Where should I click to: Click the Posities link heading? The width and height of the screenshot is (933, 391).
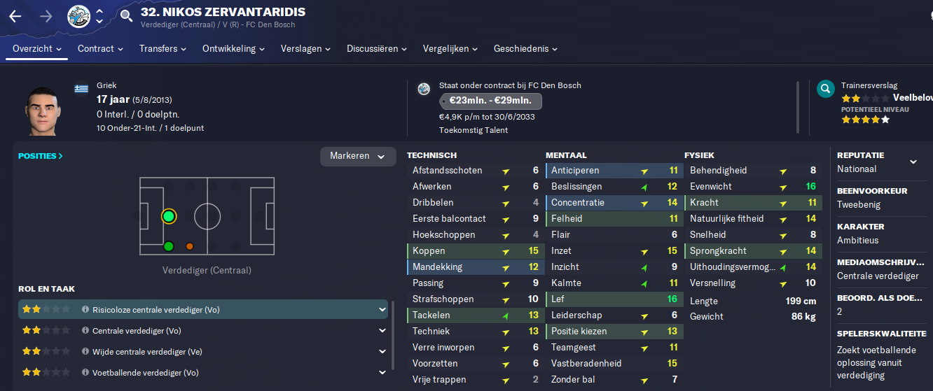point(41,156)
